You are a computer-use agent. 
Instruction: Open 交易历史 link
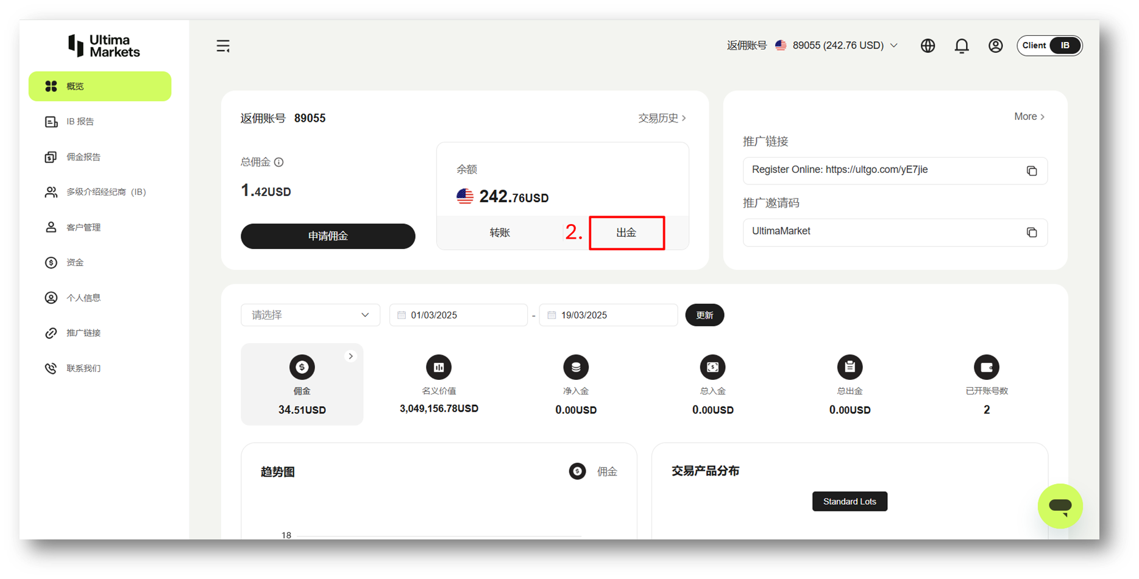pyautogui.click(x=662, y=118)
